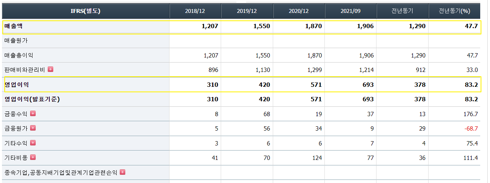This screenshot has height=183, width=490.
Task: Select the 영업이익 row label
Action: click(x=16, y=84)
